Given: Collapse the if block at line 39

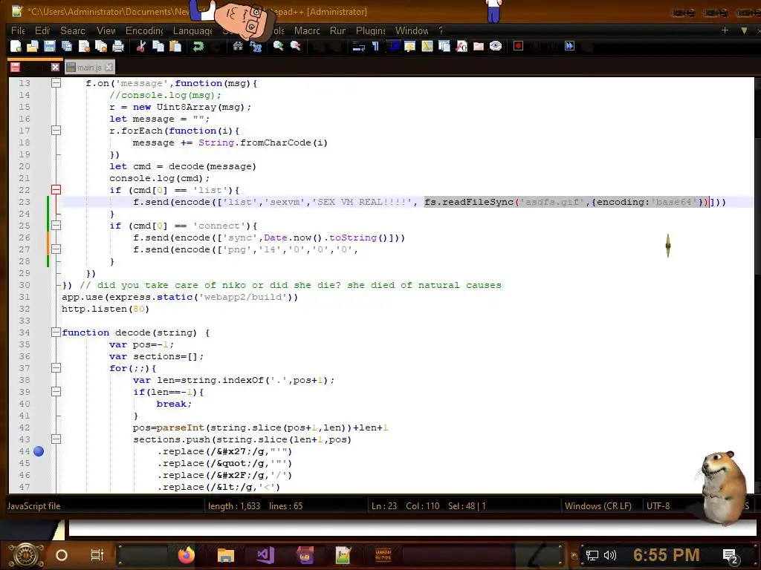Looking at the screenshot, I should (x=56, y=392).
